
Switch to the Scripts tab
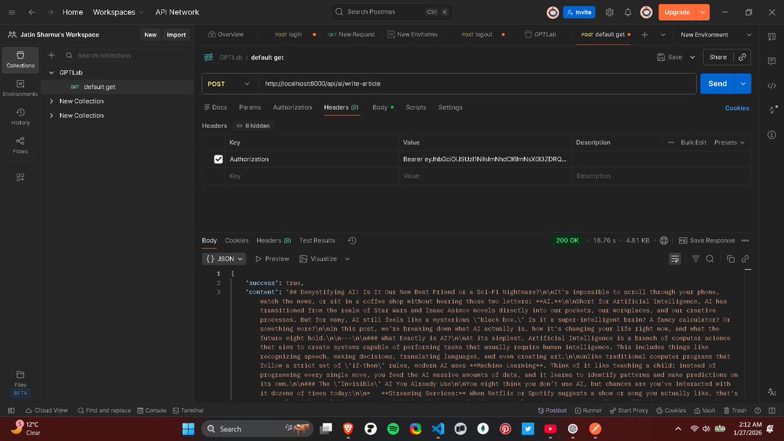416,107
